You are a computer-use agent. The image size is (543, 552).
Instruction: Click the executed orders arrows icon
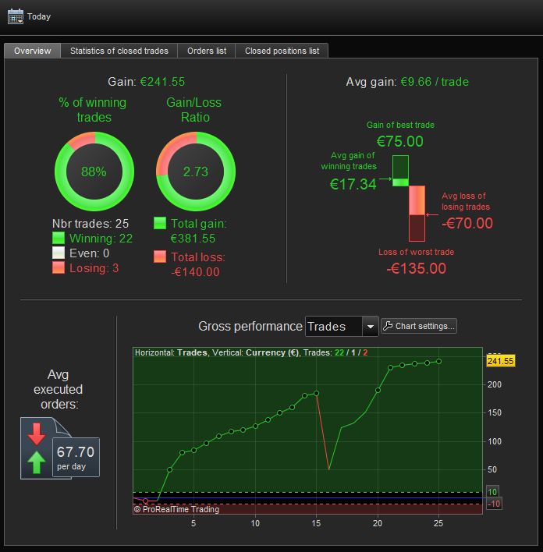37,448
